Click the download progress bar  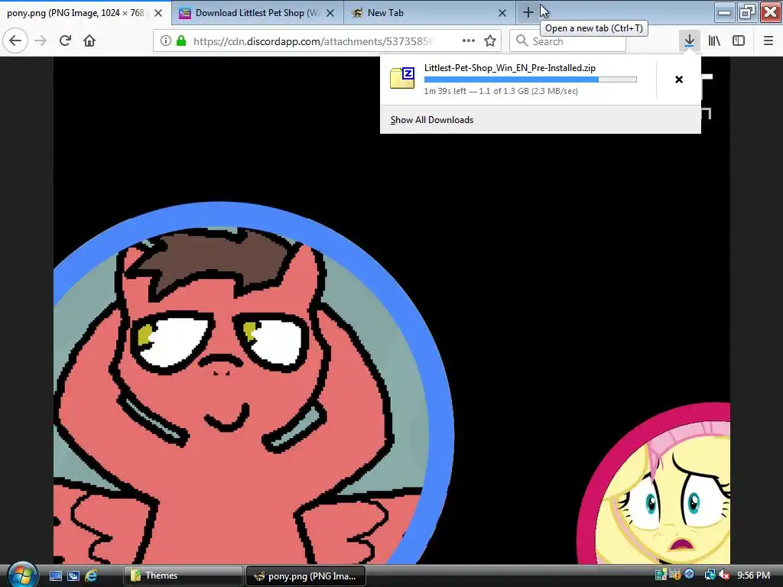(531, 79)
